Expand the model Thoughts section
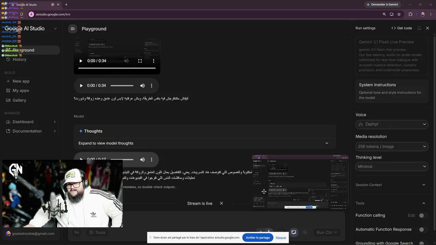The image size is (436, 245). pyautogui.click(x=205, y=143)
